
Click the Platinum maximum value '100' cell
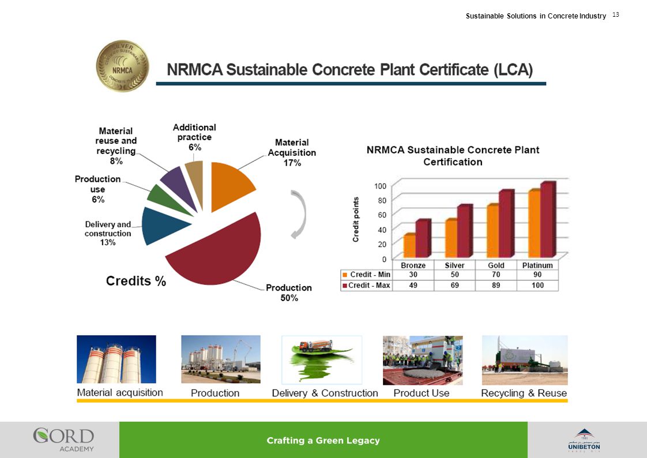(x=537, y=286)
